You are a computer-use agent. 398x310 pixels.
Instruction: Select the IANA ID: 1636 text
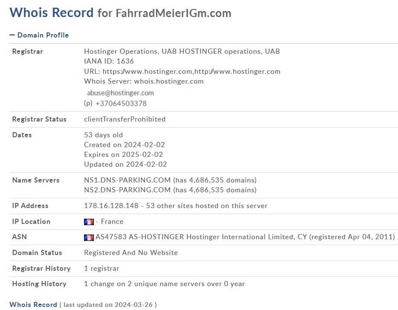coord(109,61)
